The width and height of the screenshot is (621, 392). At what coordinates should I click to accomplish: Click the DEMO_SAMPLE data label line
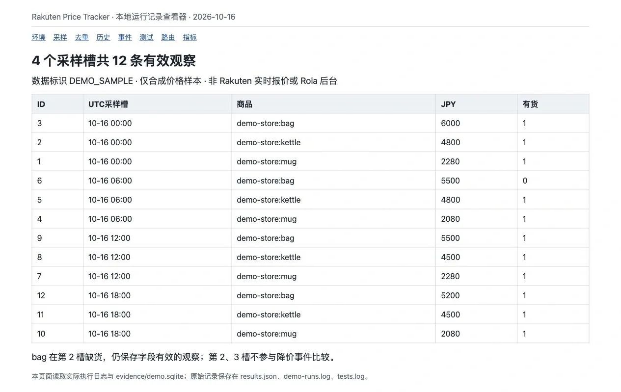[x=185, y=81]
